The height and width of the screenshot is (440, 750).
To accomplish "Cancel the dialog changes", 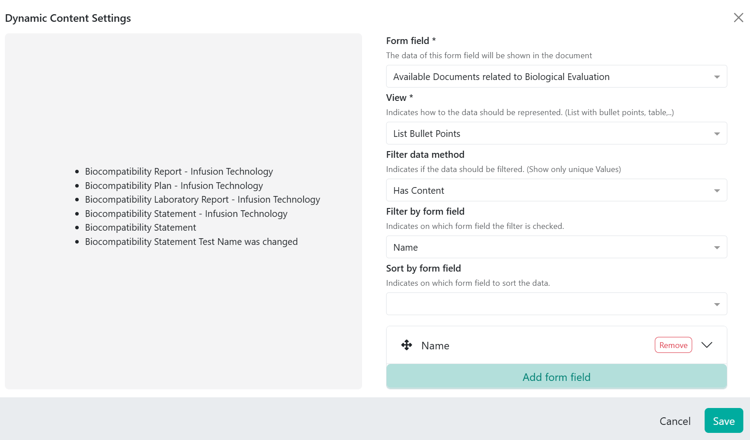I will coord(675,421).
